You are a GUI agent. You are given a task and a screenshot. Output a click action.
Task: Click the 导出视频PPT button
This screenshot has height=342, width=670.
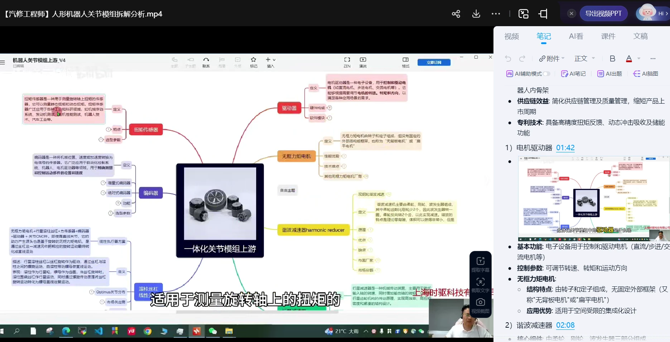coord(603,13)
